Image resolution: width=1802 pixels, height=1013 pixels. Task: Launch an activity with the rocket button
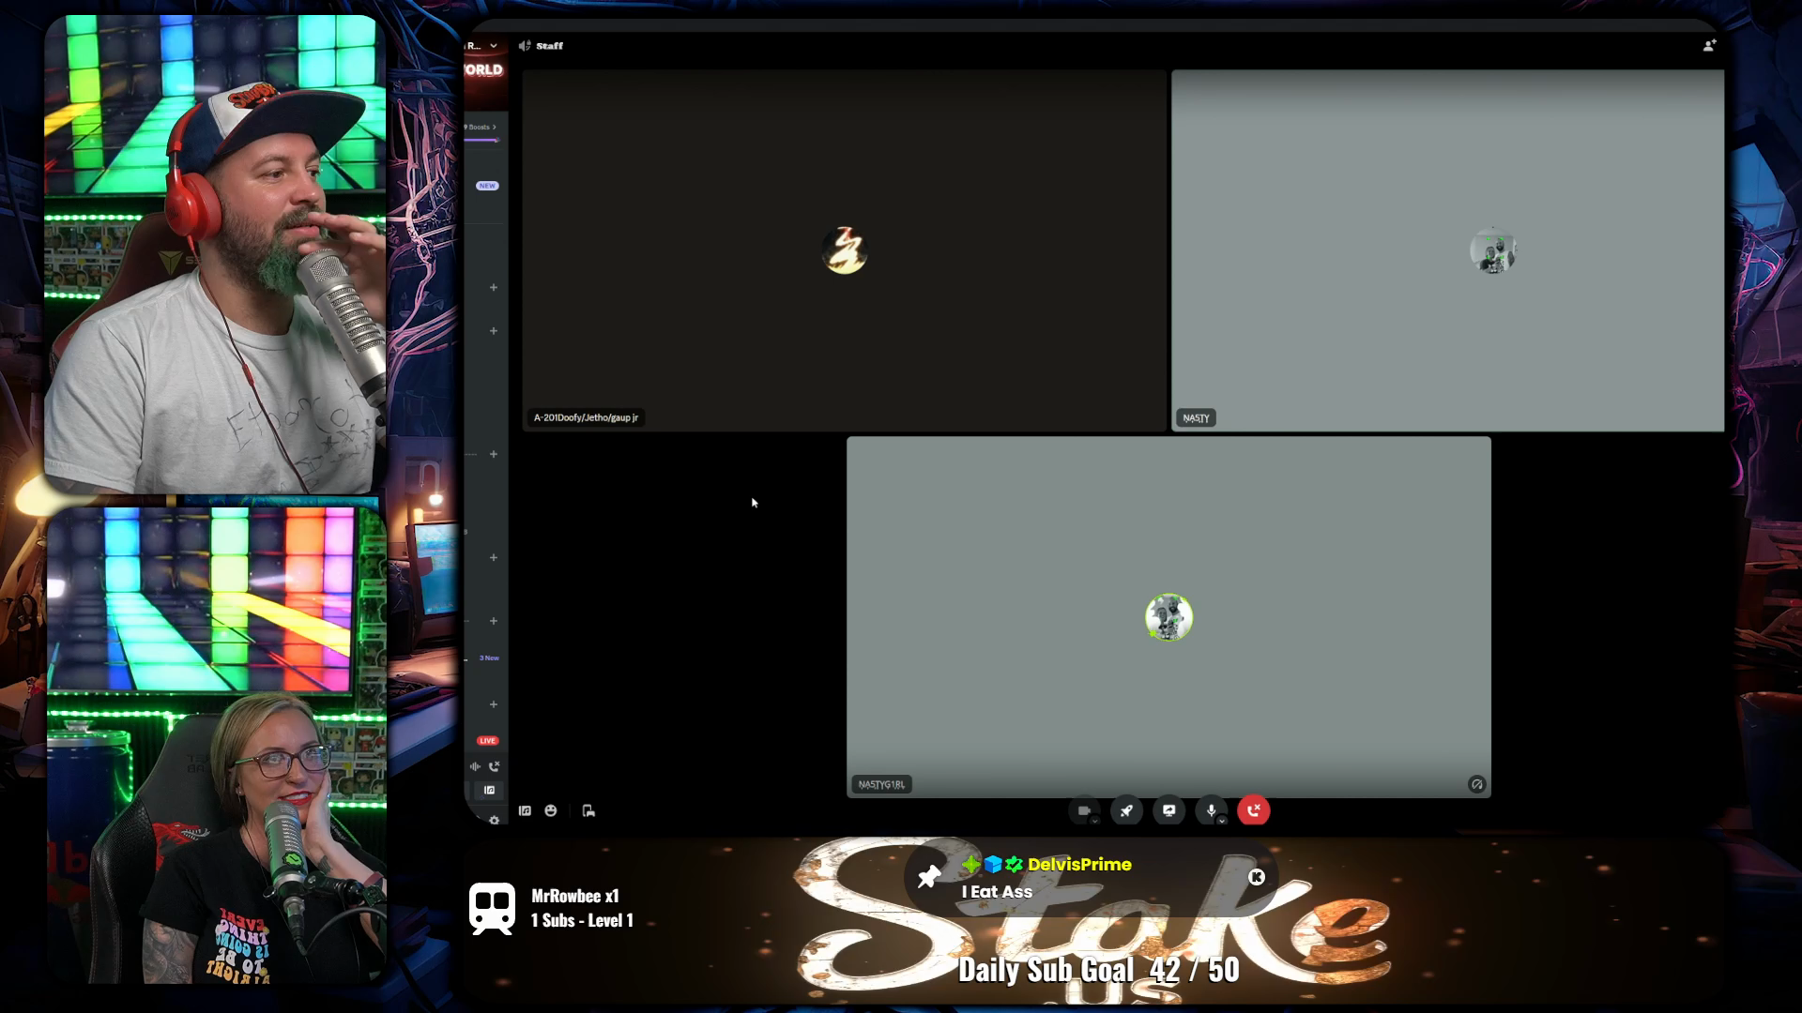click(1126, 810)
